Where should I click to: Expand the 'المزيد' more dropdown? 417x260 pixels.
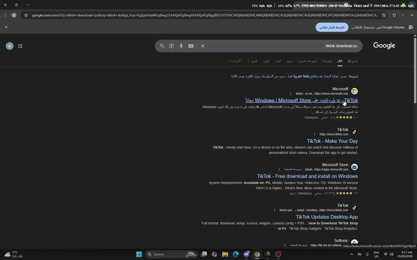coord(252,61)
